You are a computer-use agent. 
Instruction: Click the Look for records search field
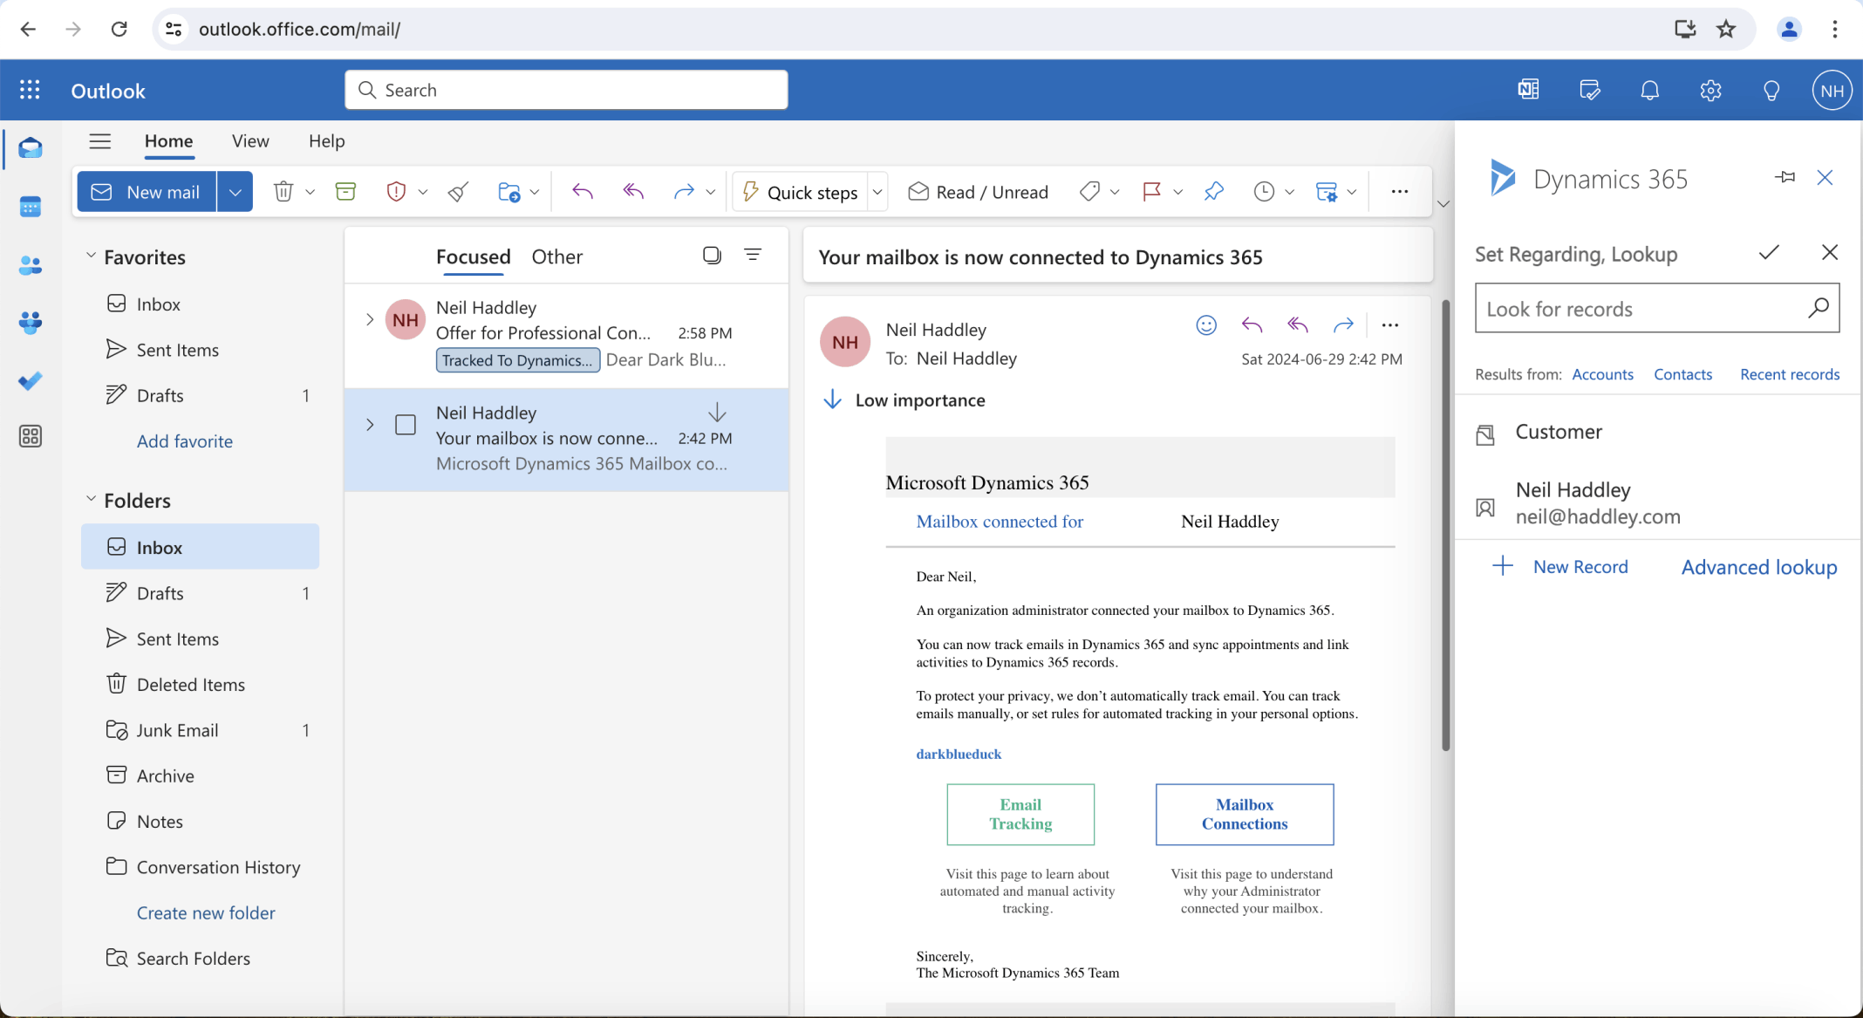(x=1640, y=308)
